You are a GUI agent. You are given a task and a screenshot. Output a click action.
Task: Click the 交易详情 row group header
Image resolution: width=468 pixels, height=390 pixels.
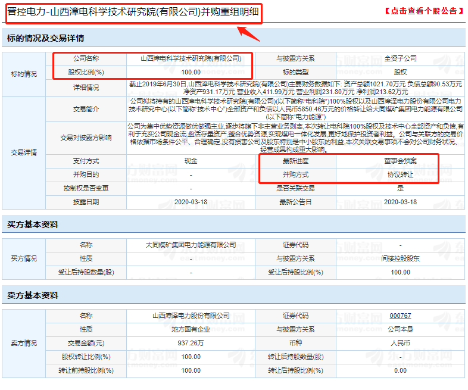(24, 153)
